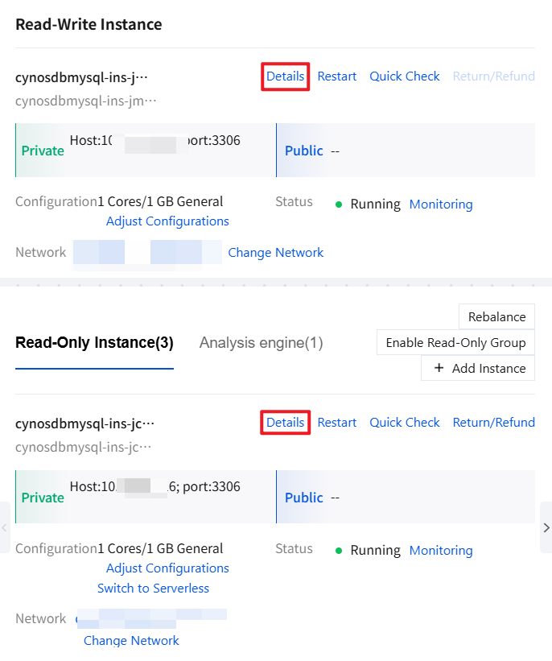This screenshot has width=552, height=661.
Task: Click the plus Add Instance button
Action: [478, 368]
